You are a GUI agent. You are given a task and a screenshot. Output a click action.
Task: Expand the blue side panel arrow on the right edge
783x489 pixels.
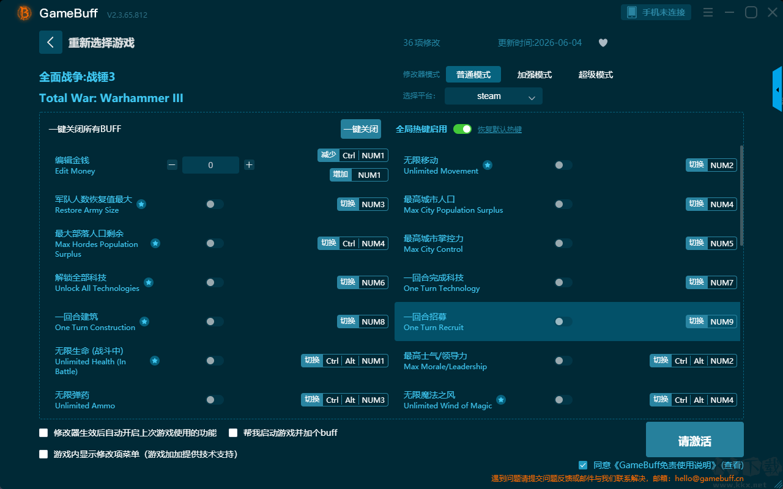(777, 89)
